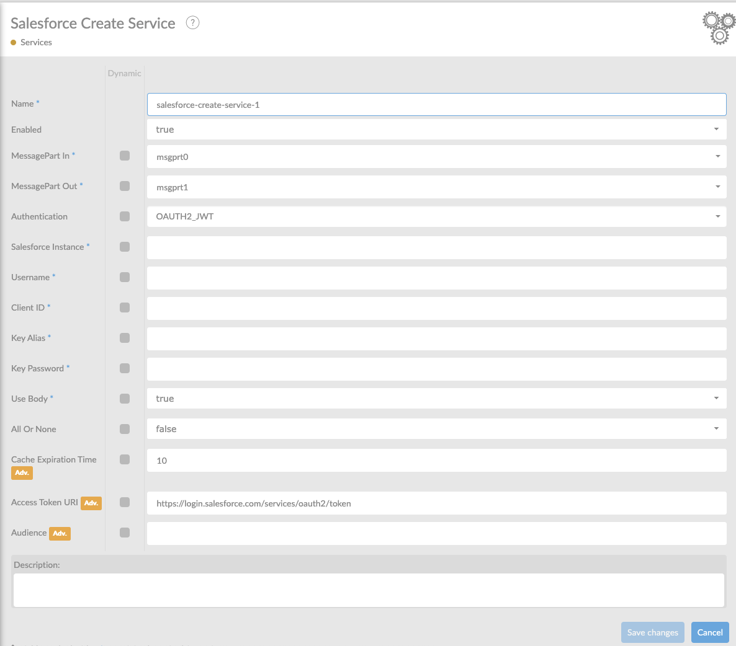Image resolution: width=736 pixels, height=646 pixels.
Task: Toggle Dynamic checkbox for Authentication
Action: pyautogui.click(x=124, y=216)
